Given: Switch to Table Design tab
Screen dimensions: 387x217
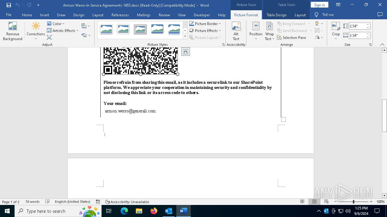Looking at the screenshot, I should (276, 15).
